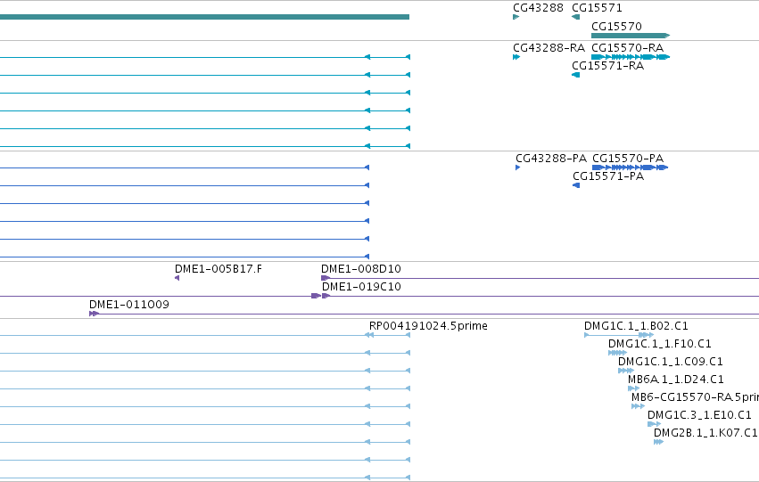The image size is (759, 482).
Task: Click the CG15571 gene arrow glyph
Action: [575, 17]
